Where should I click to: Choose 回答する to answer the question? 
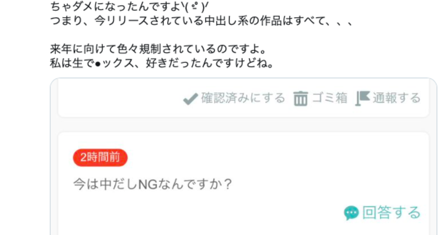(391, 213)
